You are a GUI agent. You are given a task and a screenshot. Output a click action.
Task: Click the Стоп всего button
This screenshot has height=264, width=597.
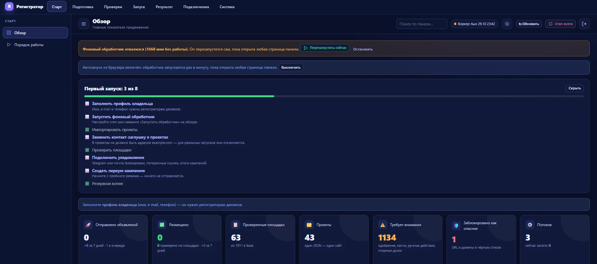[560, 24]
